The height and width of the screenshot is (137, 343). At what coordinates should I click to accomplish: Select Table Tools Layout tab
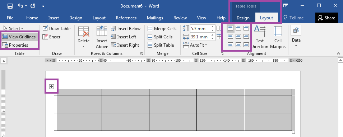[266, 18]
